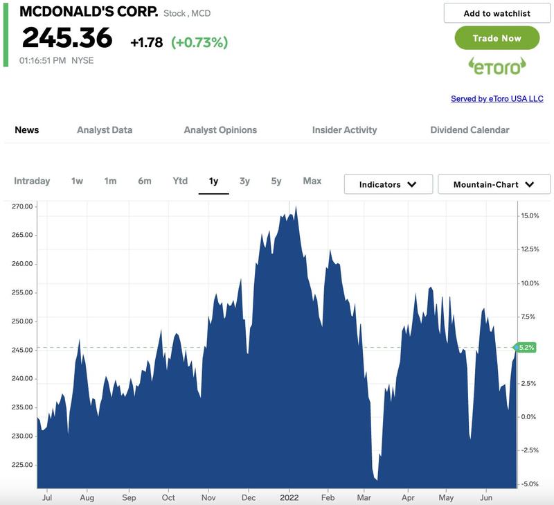The height and width of the screenshot is (505, 554).
Task: Switch chart to 1w range
Action: click(77, 181)
